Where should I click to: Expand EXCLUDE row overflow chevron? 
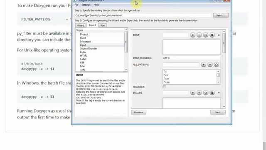[219, 92]
